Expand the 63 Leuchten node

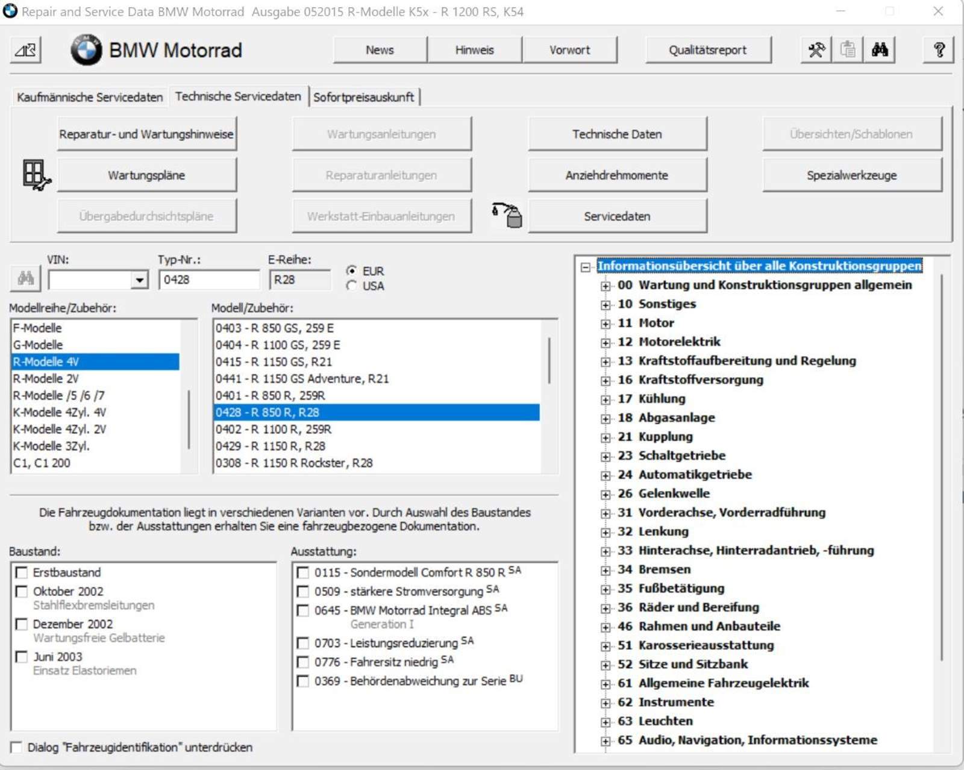[x=606, y=722]
